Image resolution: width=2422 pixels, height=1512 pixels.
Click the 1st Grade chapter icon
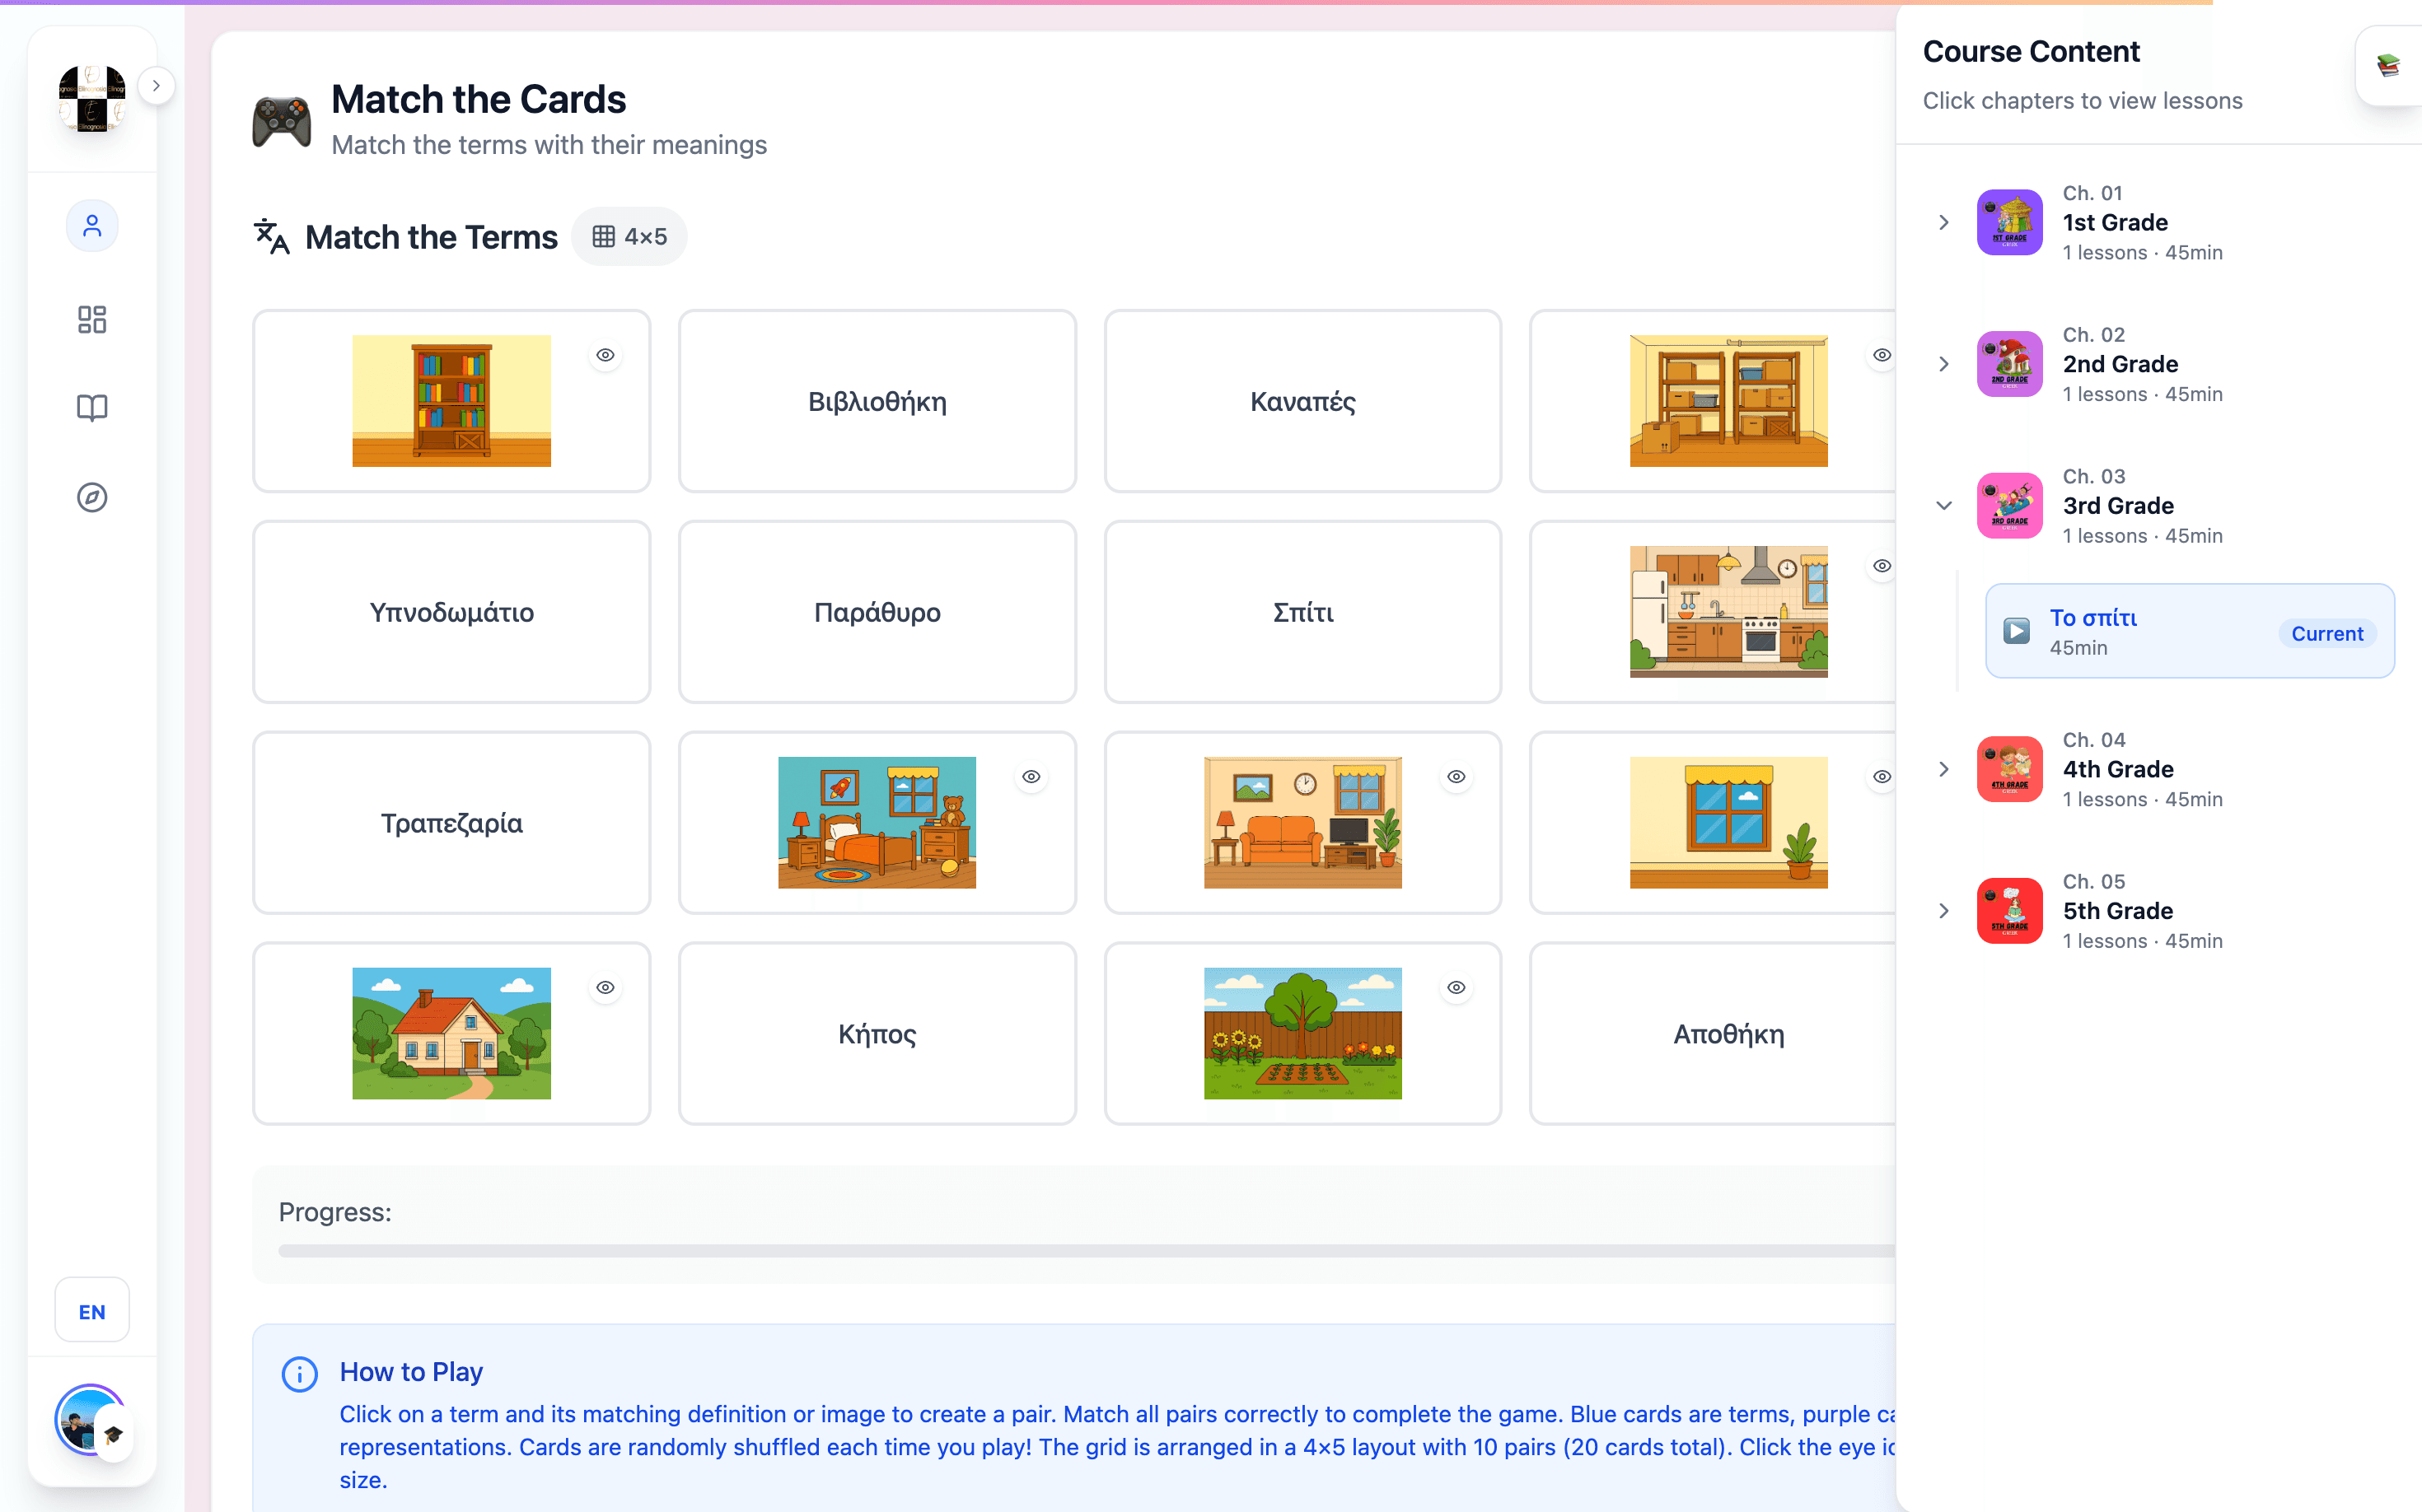(2008, 222)
